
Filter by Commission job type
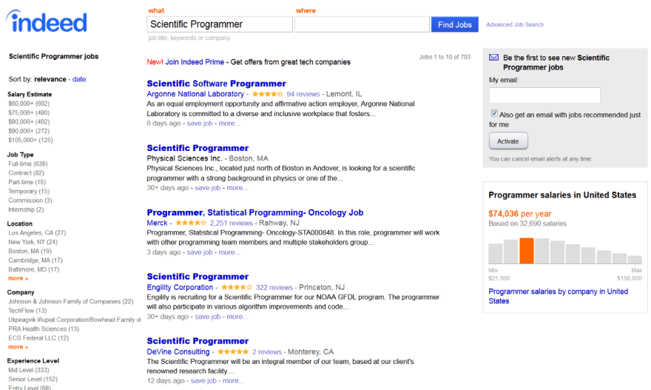30,201
